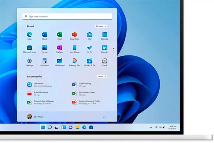Open Settings from the pinned apps

click(29, 62)
